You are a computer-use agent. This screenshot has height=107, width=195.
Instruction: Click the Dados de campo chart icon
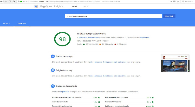(53, 56)
